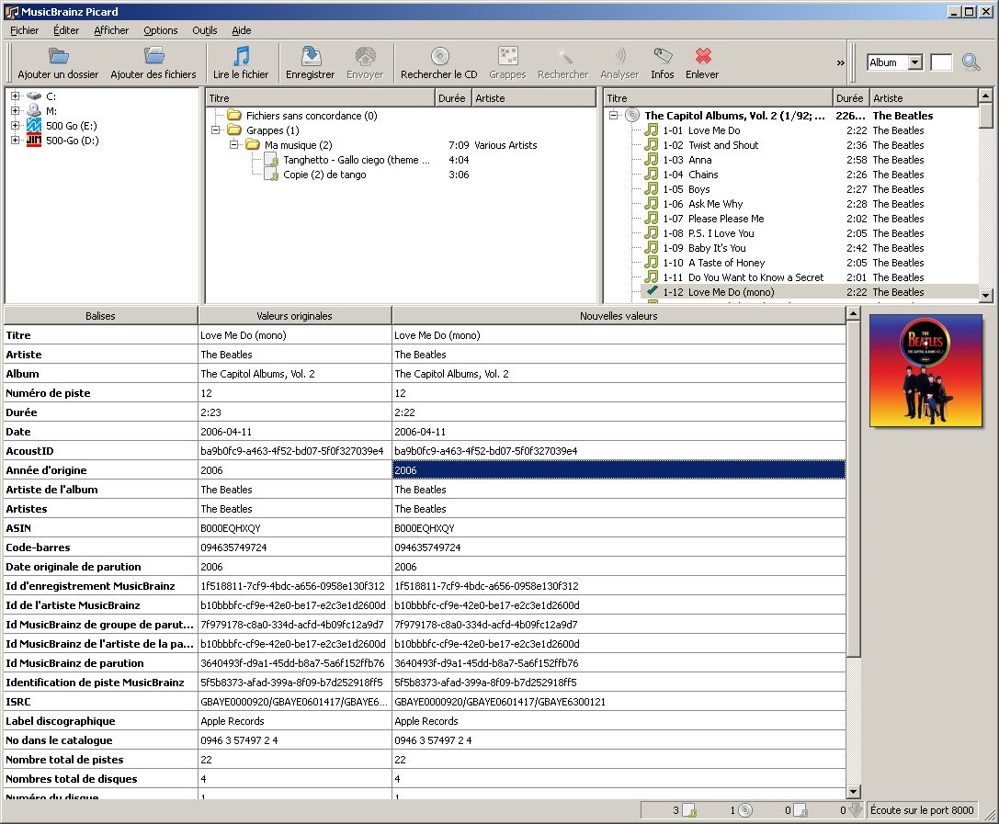Click the new Durée value 2:22
Screen dimensions: 999x824
pos(619,412)
